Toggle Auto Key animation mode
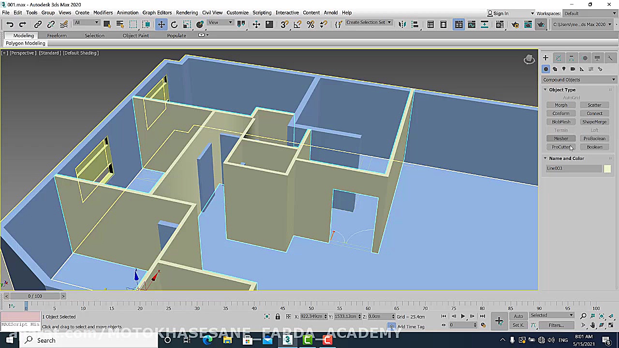The width and height of the screenshot is (619, 348). pyautogui.click(x=518, y=316)
